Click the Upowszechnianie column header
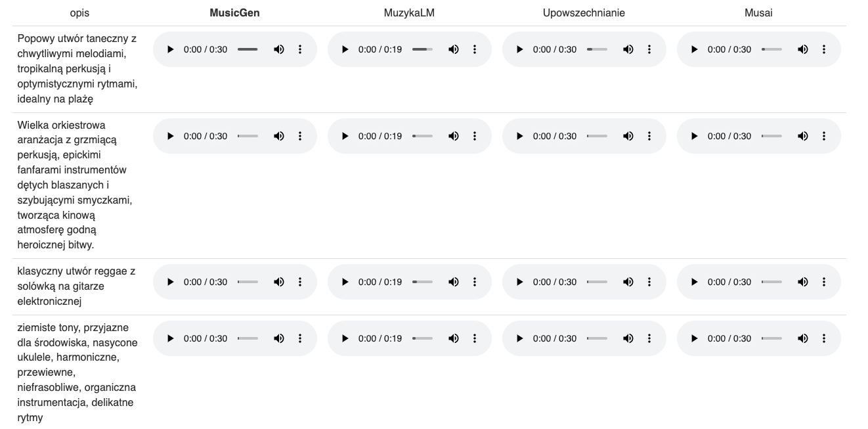868x429 pixels. pyautogui.click(x=584, y=12)
